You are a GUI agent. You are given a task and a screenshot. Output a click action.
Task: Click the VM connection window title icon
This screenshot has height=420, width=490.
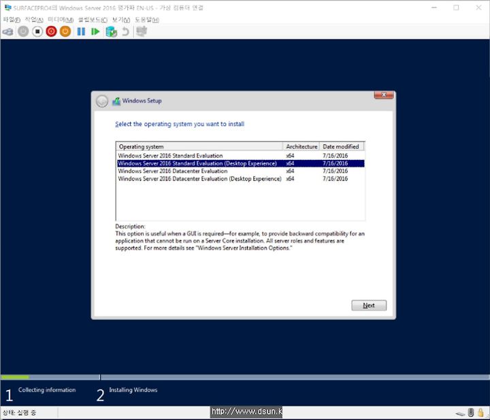[7, 7]
